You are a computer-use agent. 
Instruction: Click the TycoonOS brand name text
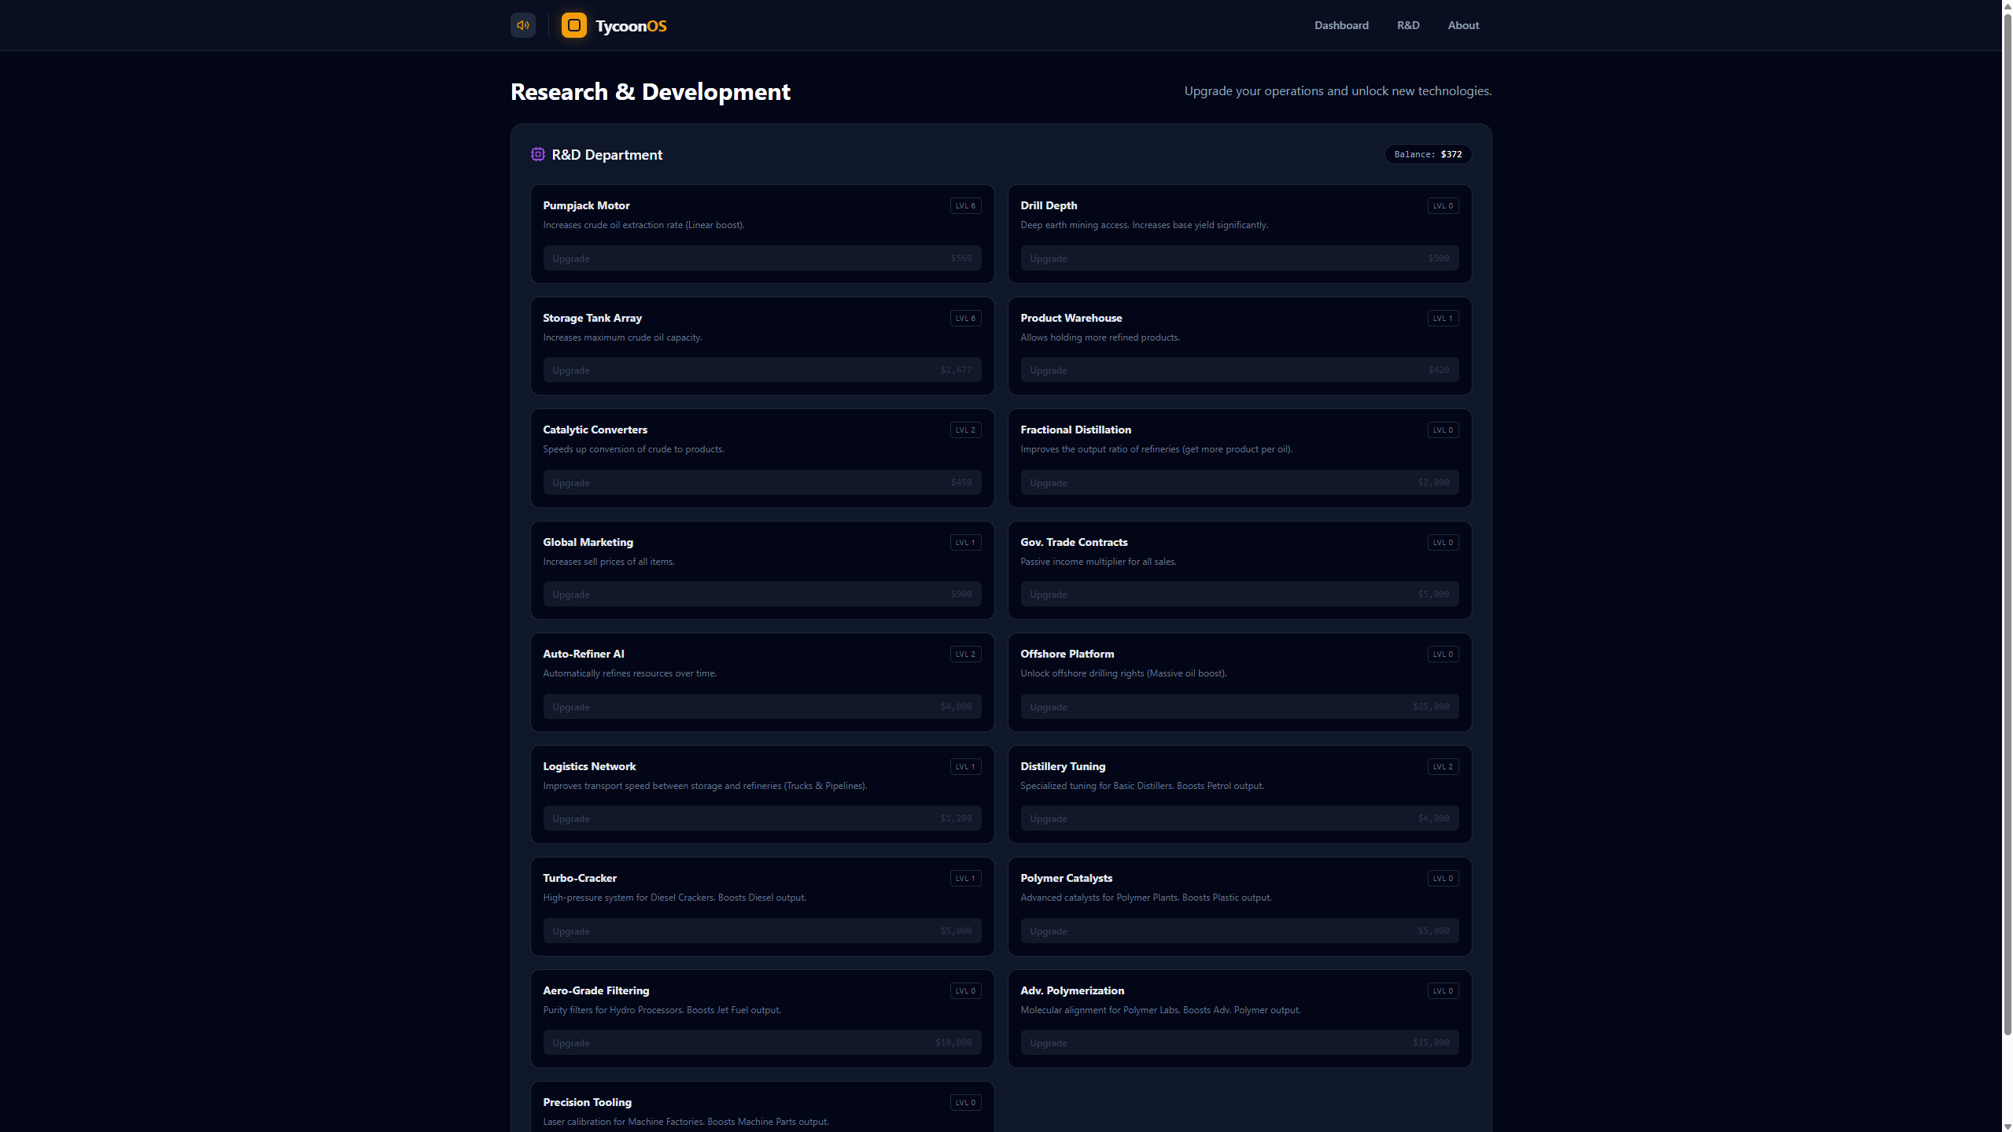tap(630, 26)
